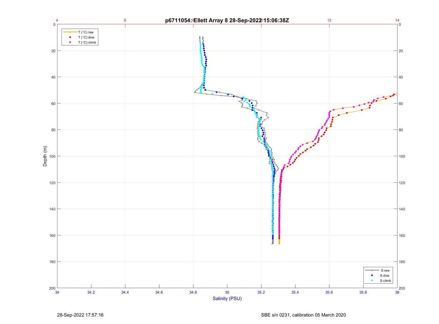The width and height of the screenshot is (439, 324).
Task: Click the orange line sample in temperature legend
Action: click(70, 32)
